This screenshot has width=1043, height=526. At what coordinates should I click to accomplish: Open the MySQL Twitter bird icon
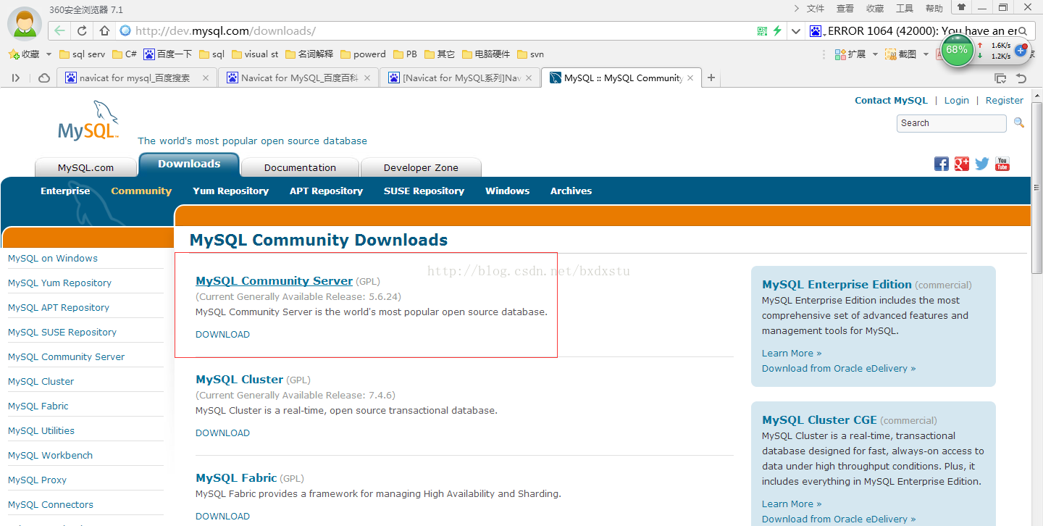tap(981, 164)
